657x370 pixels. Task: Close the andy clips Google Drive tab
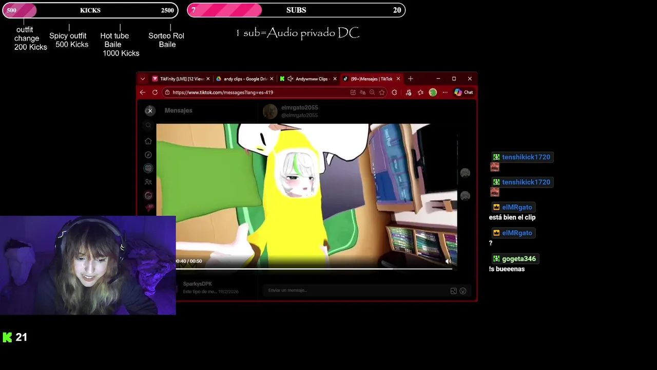(272, 79)
